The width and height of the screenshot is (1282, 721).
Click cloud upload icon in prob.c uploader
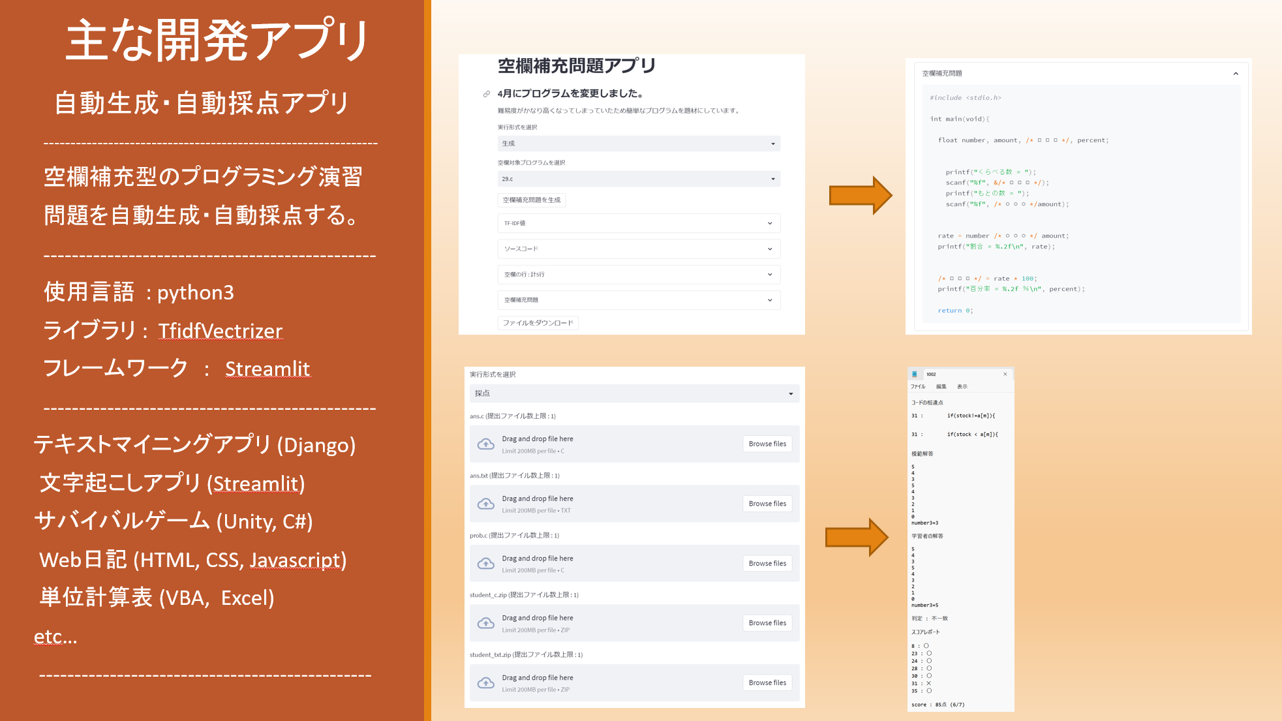(486, 564)
